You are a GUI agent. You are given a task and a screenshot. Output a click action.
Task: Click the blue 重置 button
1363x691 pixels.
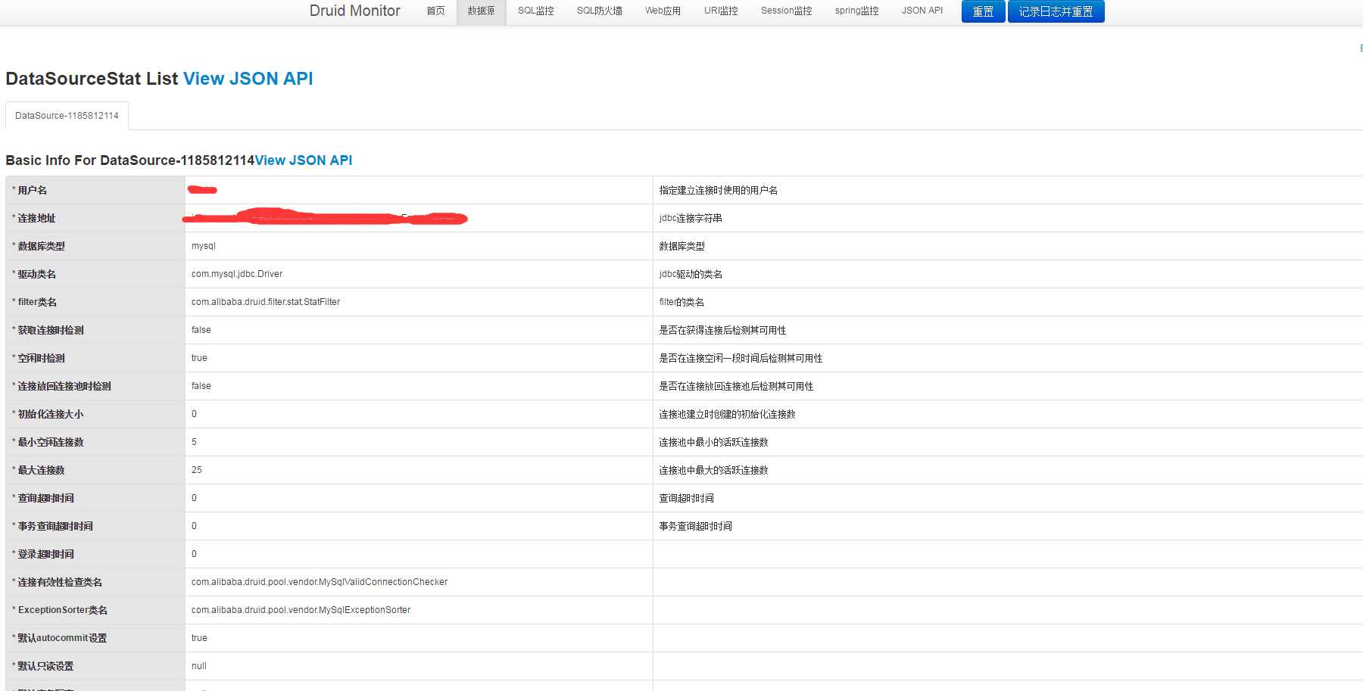pos(983,11)
